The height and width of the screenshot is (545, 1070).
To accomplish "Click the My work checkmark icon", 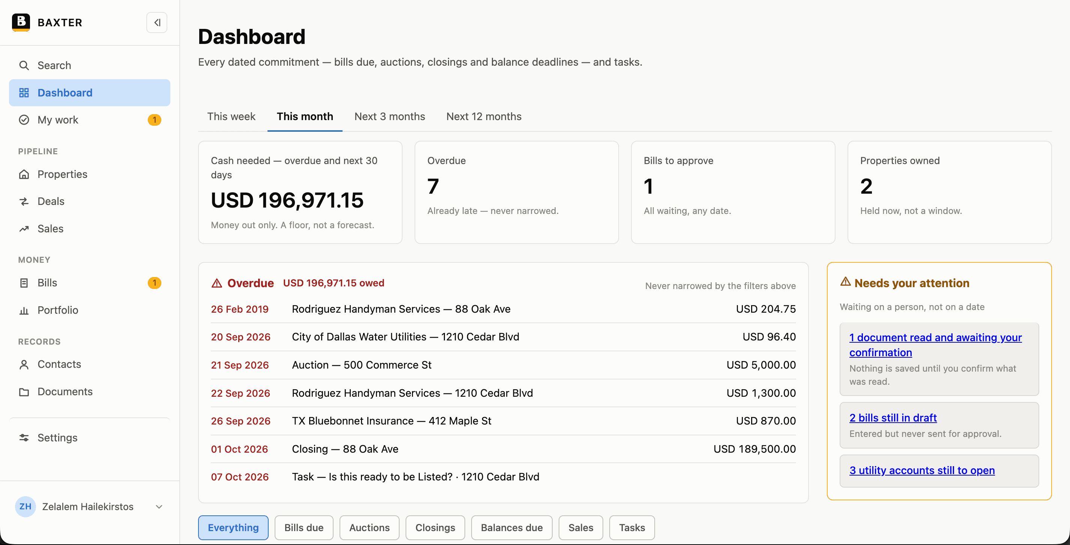I will pyautogui.click(x=24, y=120).
